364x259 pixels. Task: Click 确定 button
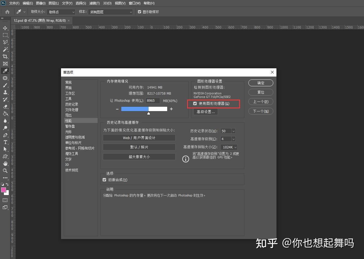pos(261,83)
